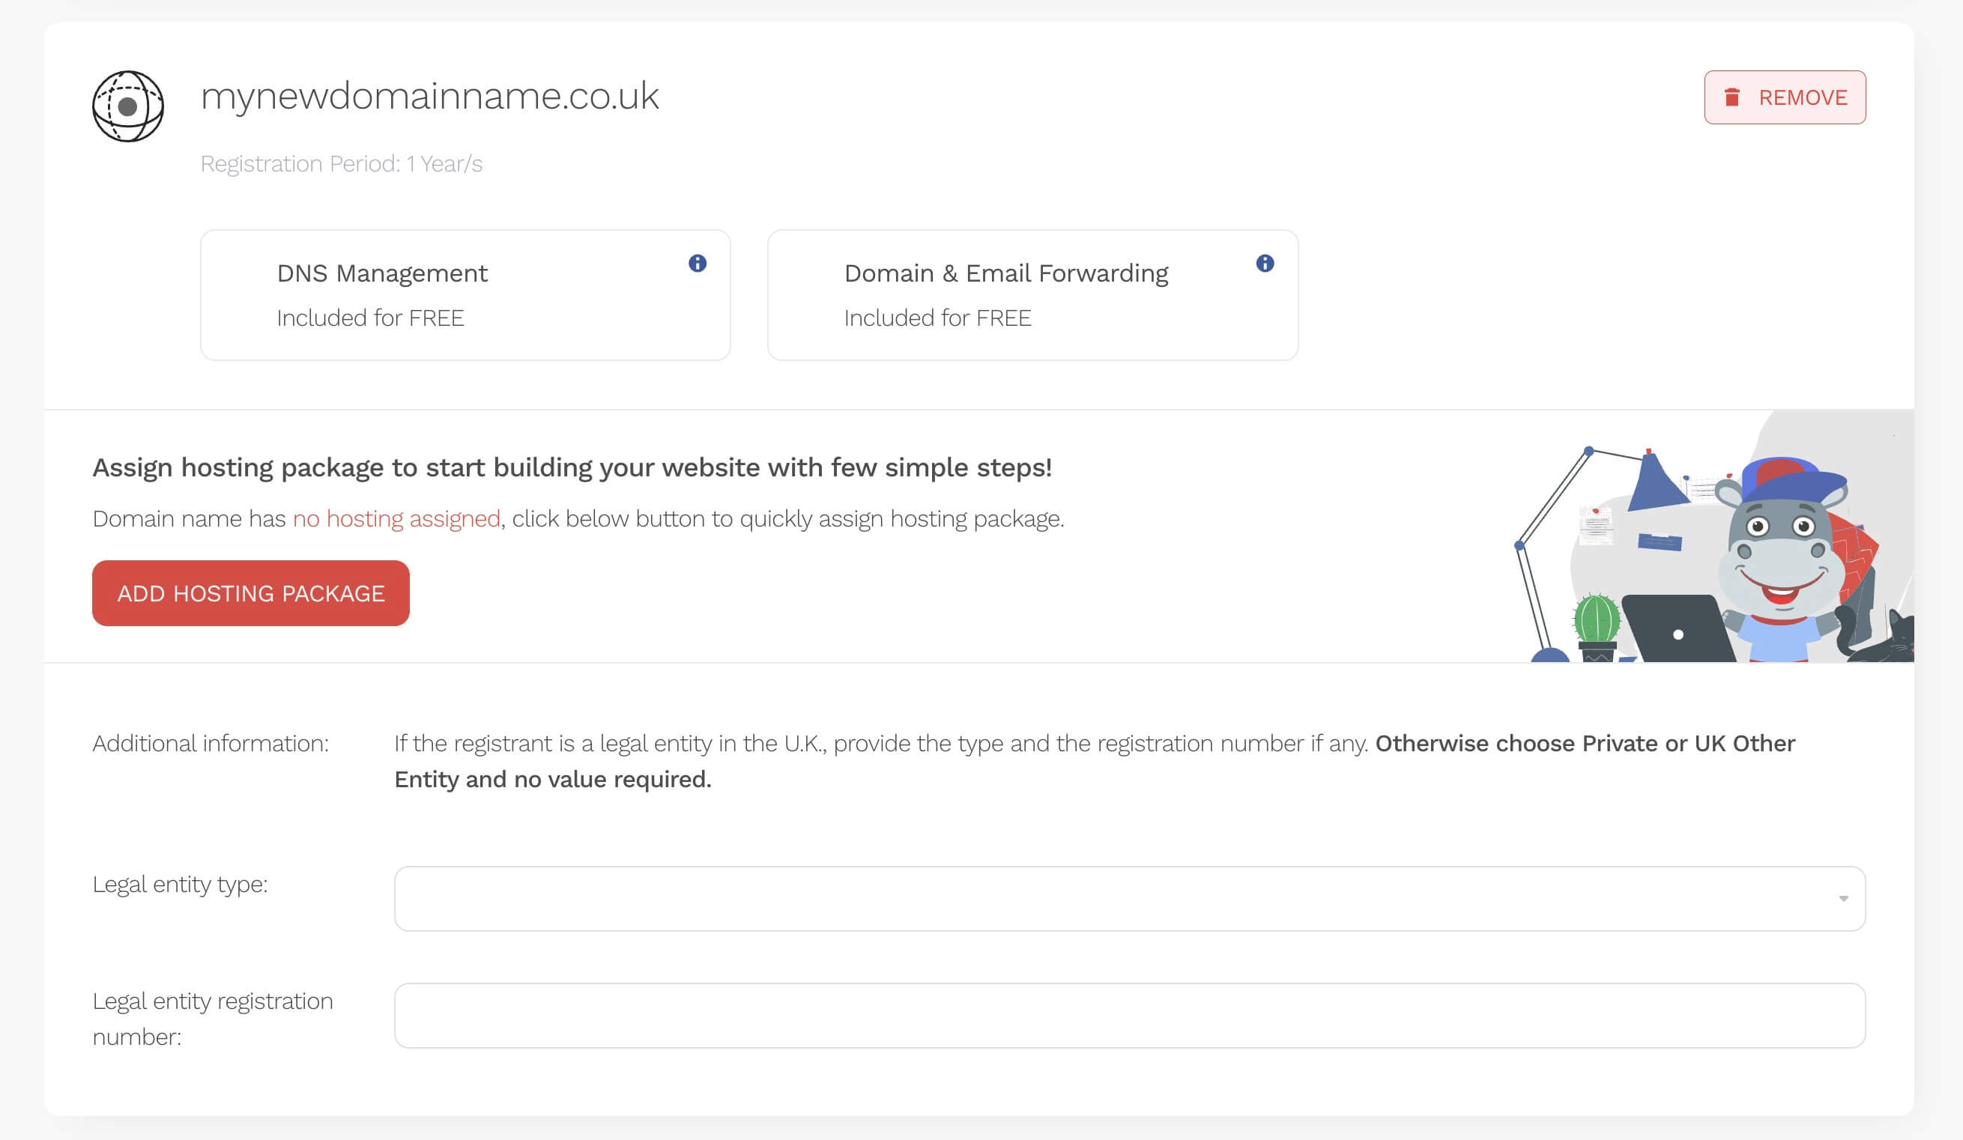Select the Domain & Email Forwarding card title
Image resolution: width=1963 pixels, height=1140 pixels.
(1005, 273)
